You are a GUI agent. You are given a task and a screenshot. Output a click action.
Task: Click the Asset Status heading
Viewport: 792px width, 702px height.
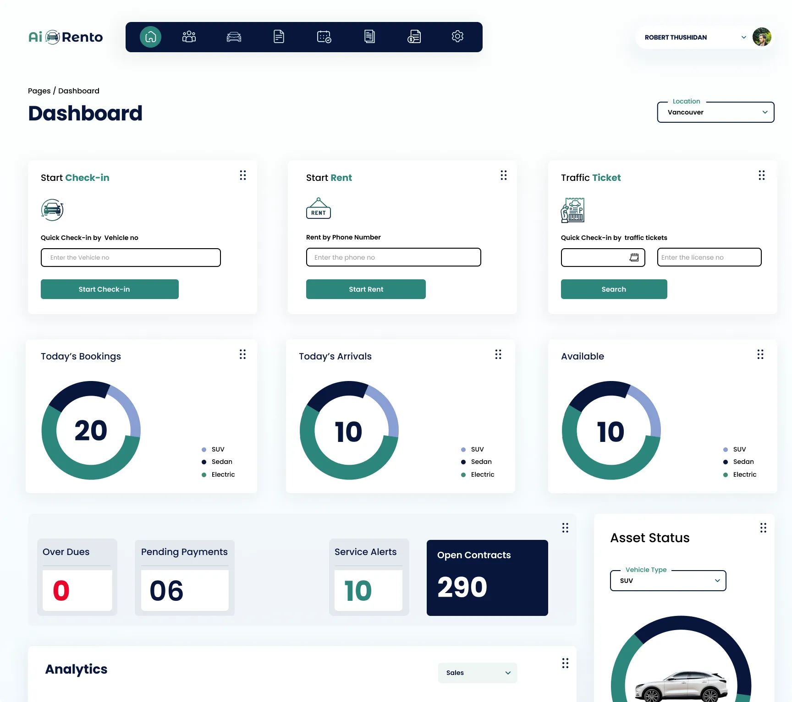click(x=650, y=538)
